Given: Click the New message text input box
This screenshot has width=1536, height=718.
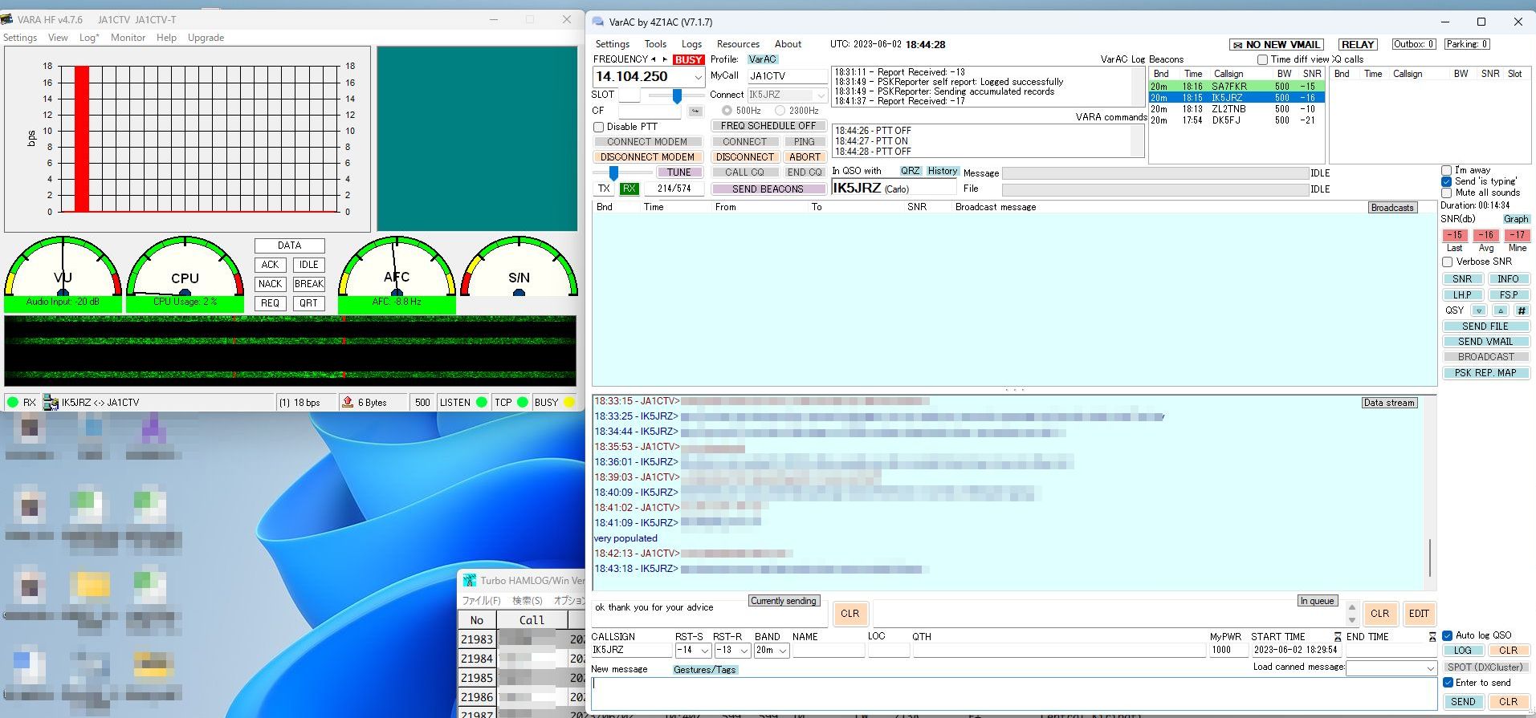Looking at the screenshot, I should click(1014, 693).
